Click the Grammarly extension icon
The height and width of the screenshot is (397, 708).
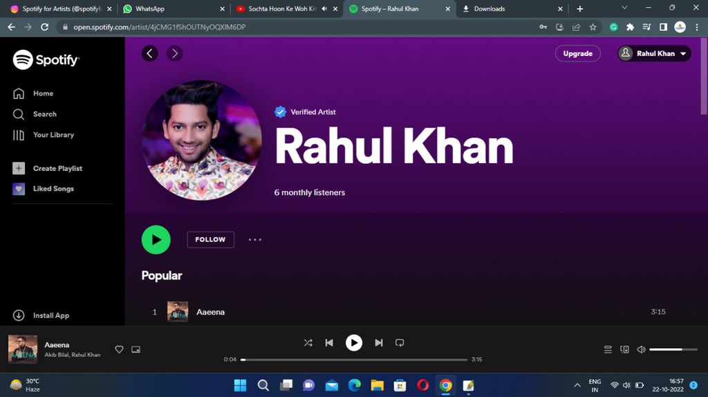(x=614, y=27)
